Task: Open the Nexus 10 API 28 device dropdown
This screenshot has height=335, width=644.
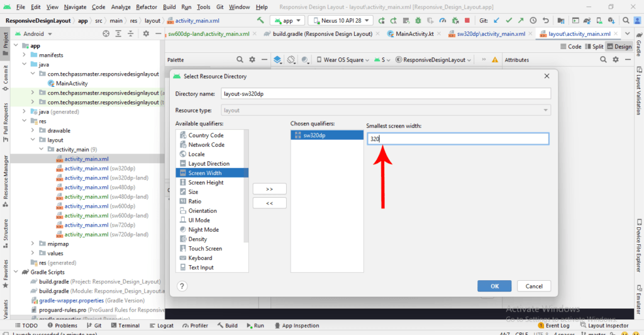Action: 341,21
